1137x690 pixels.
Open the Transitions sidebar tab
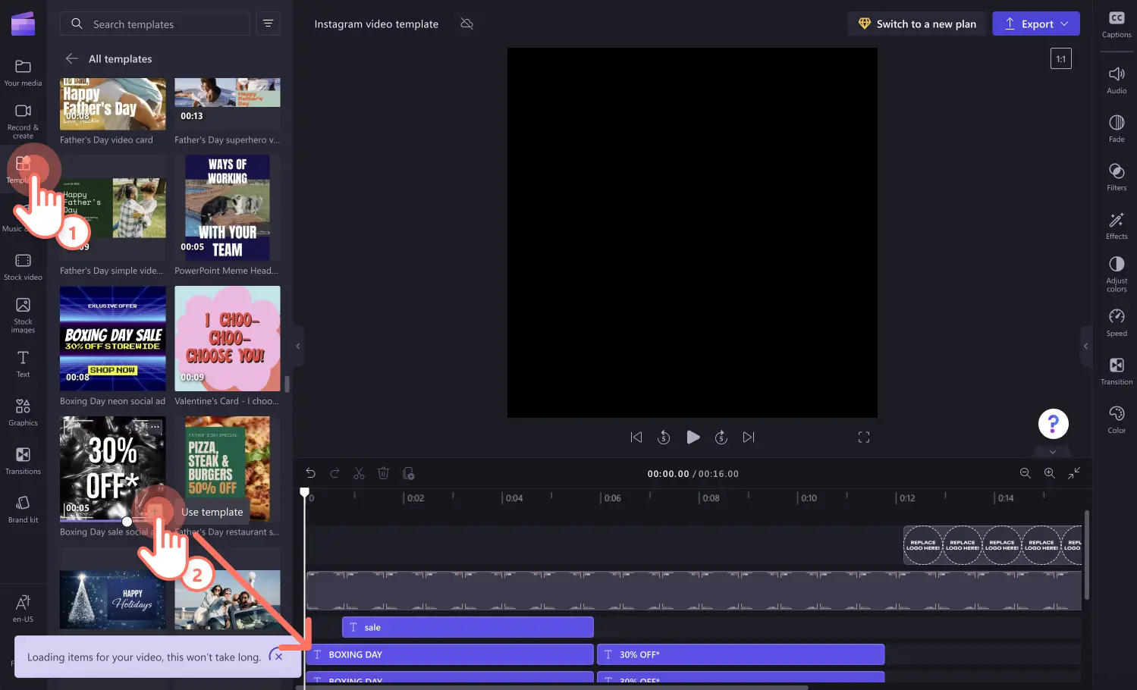point(23,461)
